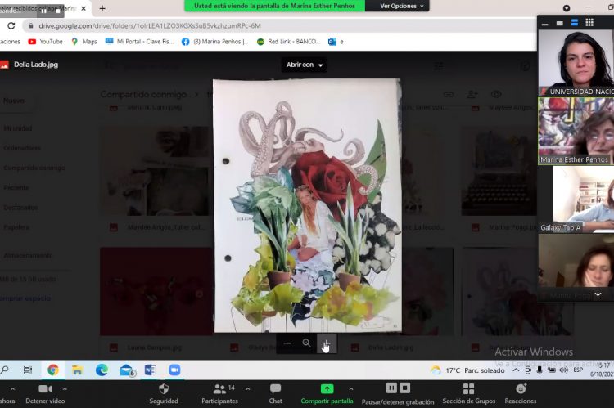Open Sección de Grupos breakout rooms
The image size is (614, 408).
468,393
